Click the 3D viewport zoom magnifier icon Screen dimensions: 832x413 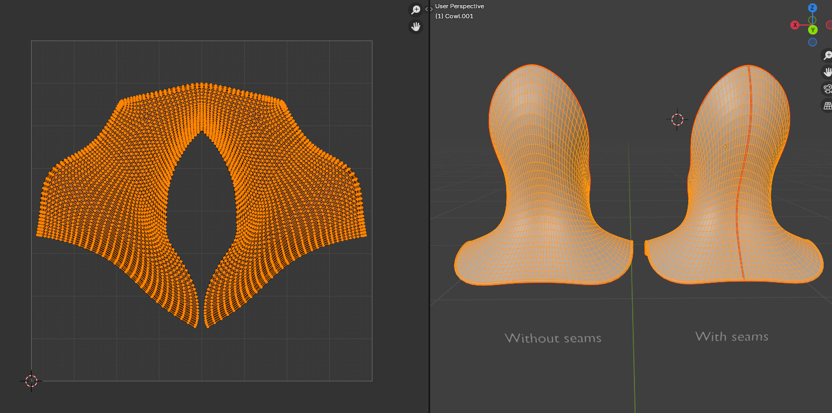click(827, 56)
